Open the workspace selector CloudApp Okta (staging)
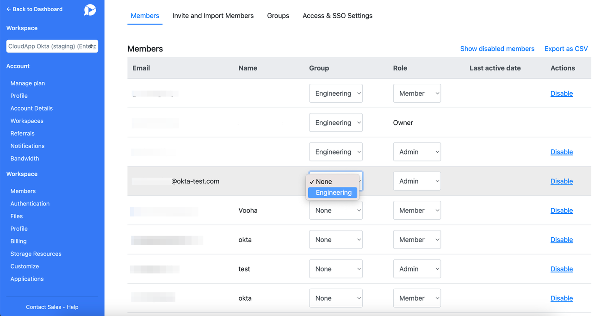The height and width of the screenshot is (316, 613). [52, 46]
